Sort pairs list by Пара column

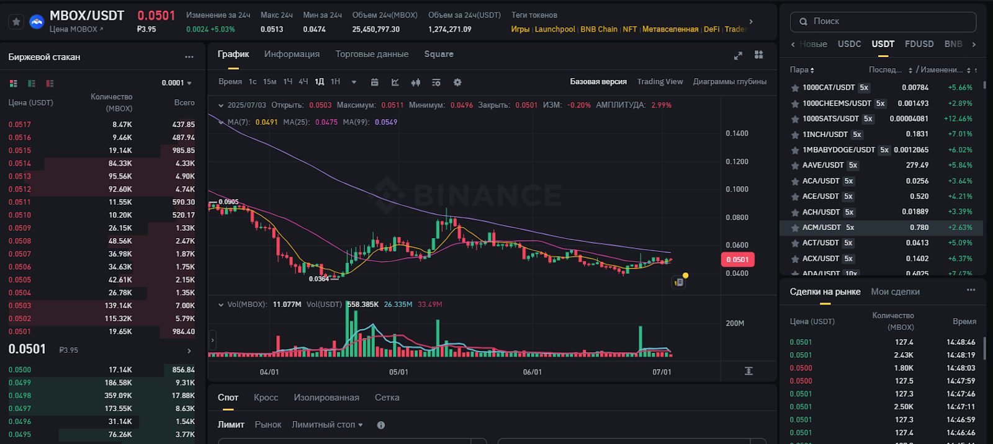pyautogui.click(x=802, y=70)
